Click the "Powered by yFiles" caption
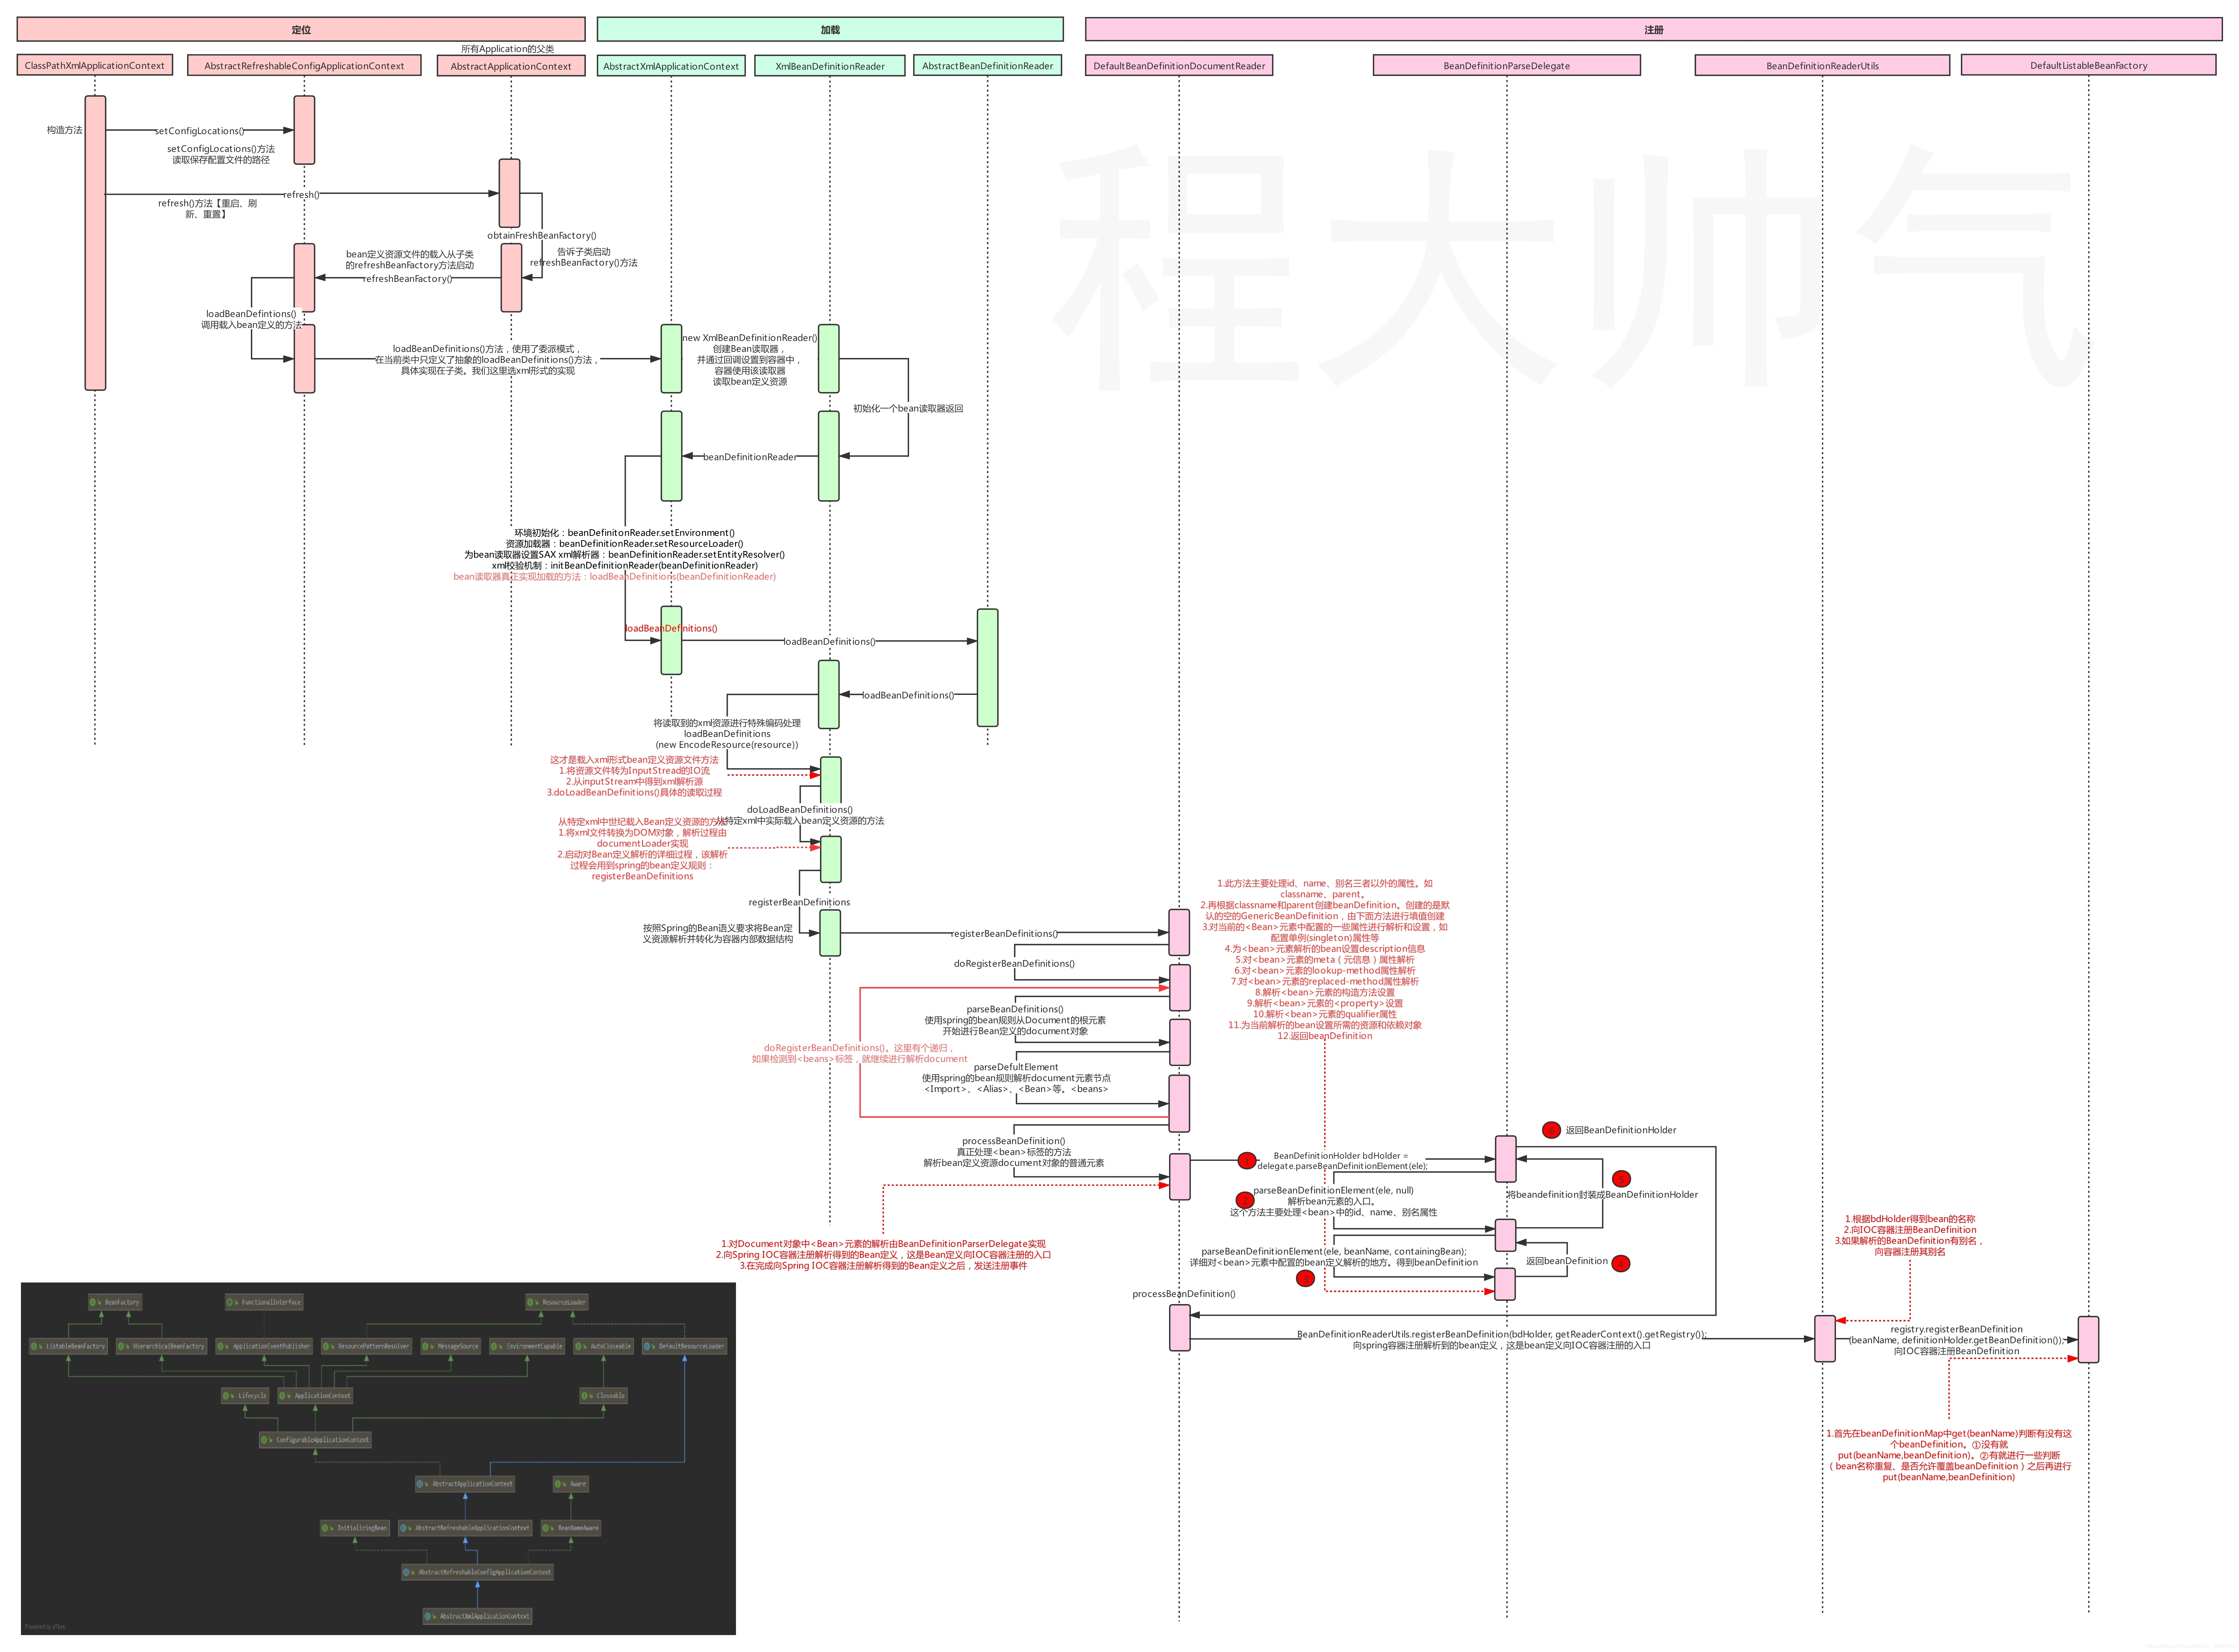 [x=45, y=1627]
